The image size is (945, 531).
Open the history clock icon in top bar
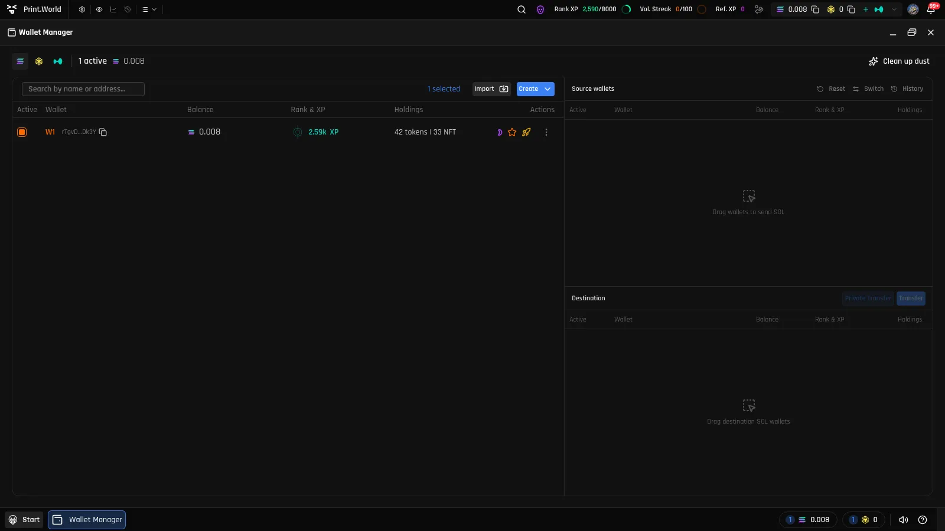tap(128, 9)
